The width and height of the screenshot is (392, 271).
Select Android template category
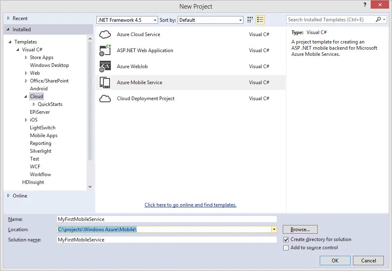pos(39,89)
